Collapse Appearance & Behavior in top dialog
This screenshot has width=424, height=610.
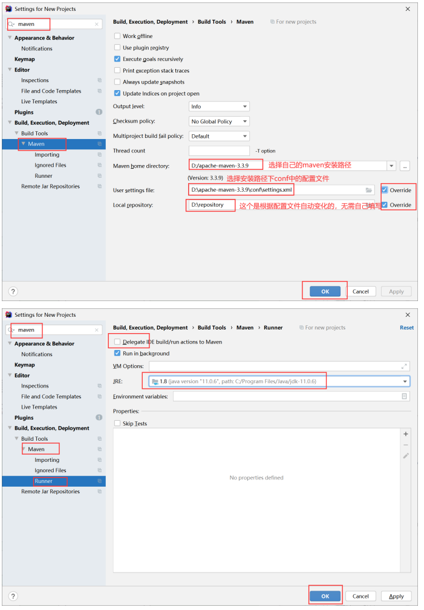(x=10, y=37)
